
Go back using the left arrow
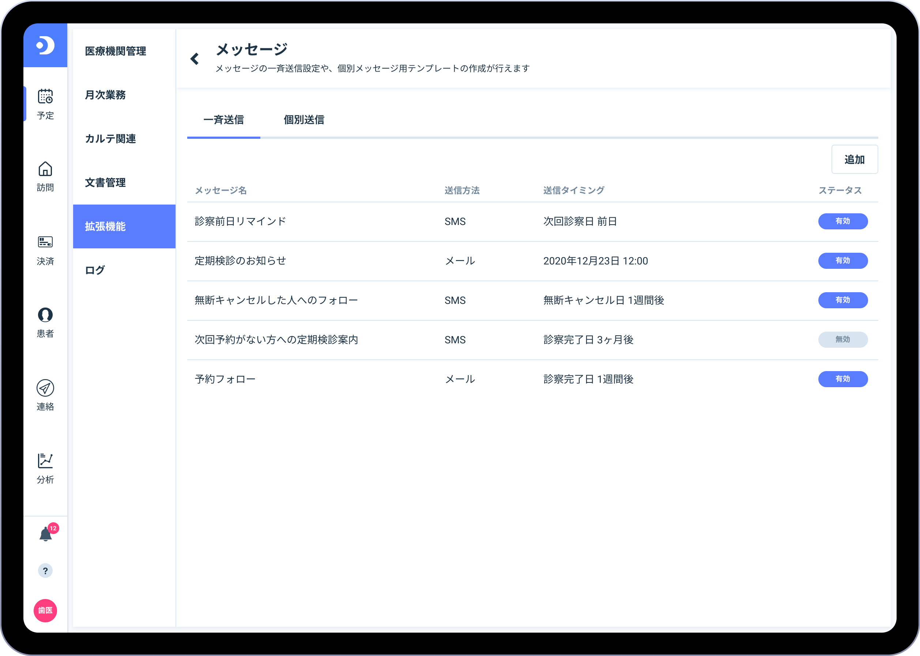[x=195, y=58]
